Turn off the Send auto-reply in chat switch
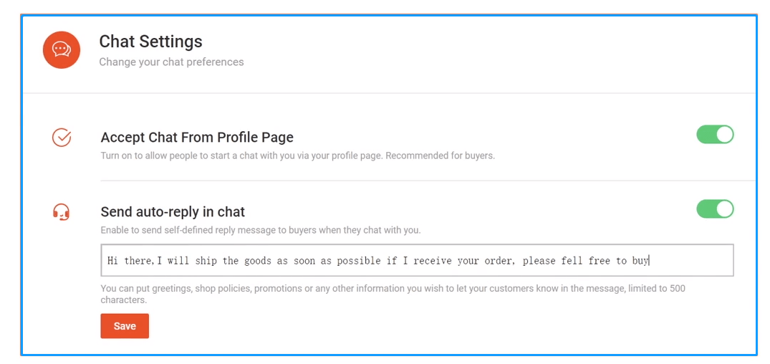Viewport: 770px width, 364px height. click(x=715, y=209)
